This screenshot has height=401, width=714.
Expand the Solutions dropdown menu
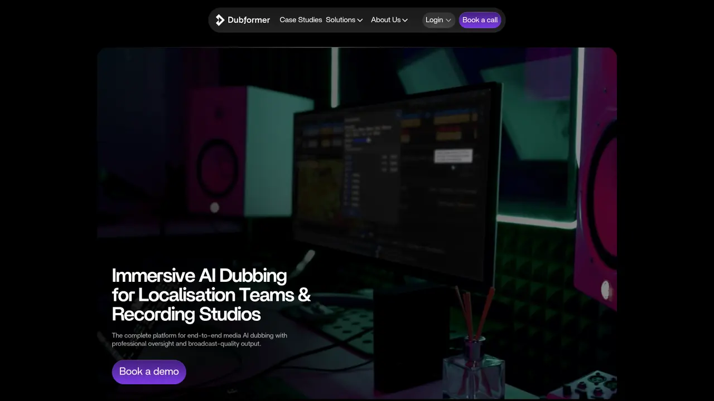click(x=344, y=19)
